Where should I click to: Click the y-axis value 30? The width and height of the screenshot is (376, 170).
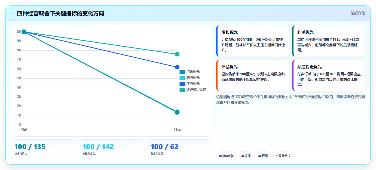coord(19,97)
